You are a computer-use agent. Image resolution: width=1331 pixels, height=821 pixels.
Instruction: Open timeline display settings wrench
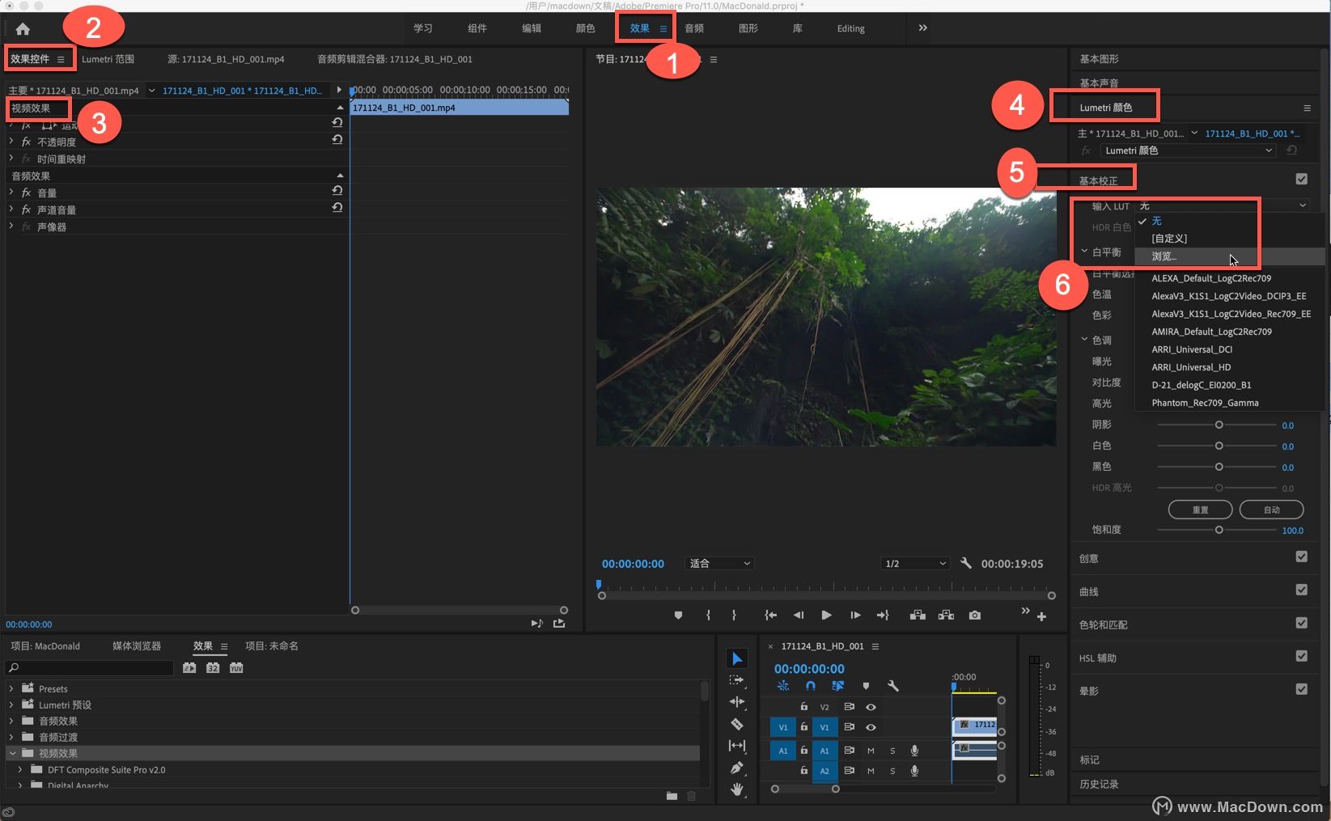tap(893, 686)
